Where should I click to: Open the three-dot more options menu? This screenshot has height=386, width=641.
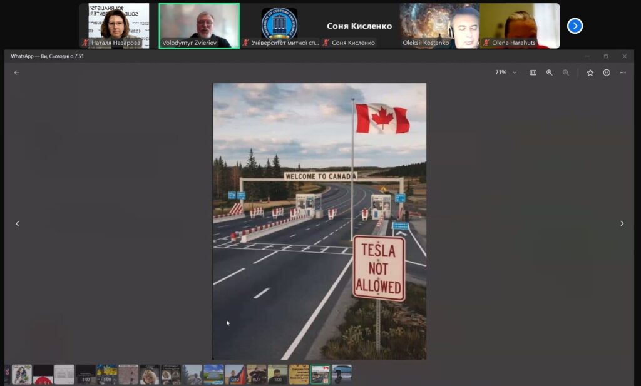(x=623, y=73)
